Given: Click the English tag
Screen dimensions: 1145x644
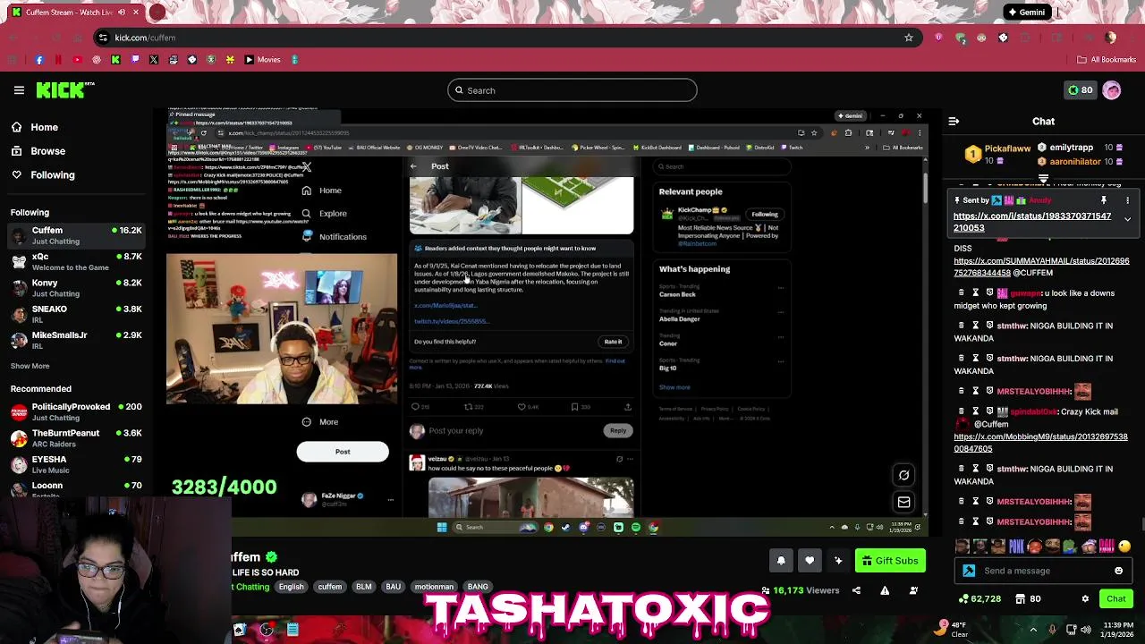Looking at the screenshot, I should coord(291,587).
